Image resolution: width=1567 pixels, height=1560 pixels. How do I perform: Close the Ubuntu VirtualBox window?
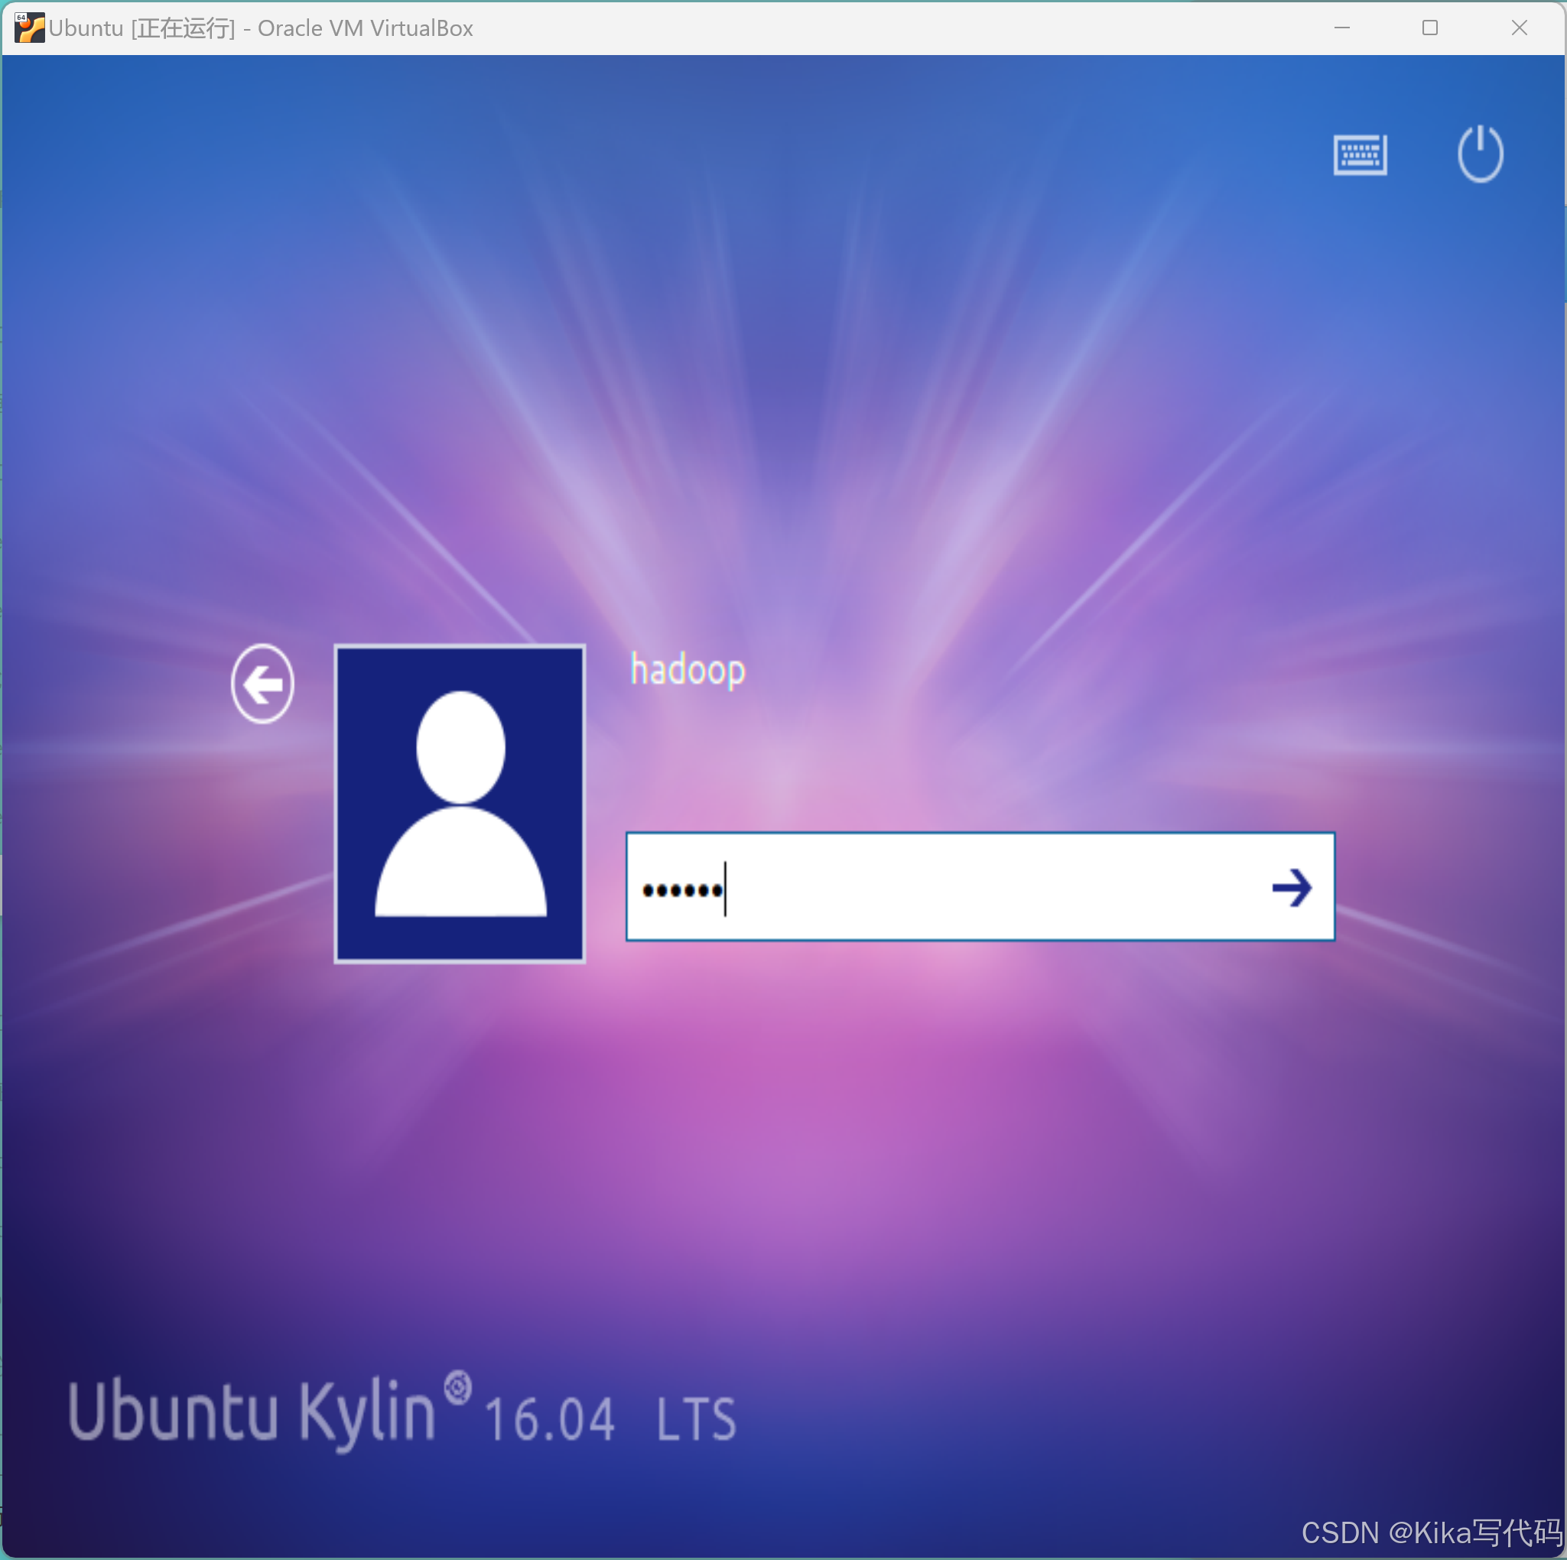click(1519, 28)
